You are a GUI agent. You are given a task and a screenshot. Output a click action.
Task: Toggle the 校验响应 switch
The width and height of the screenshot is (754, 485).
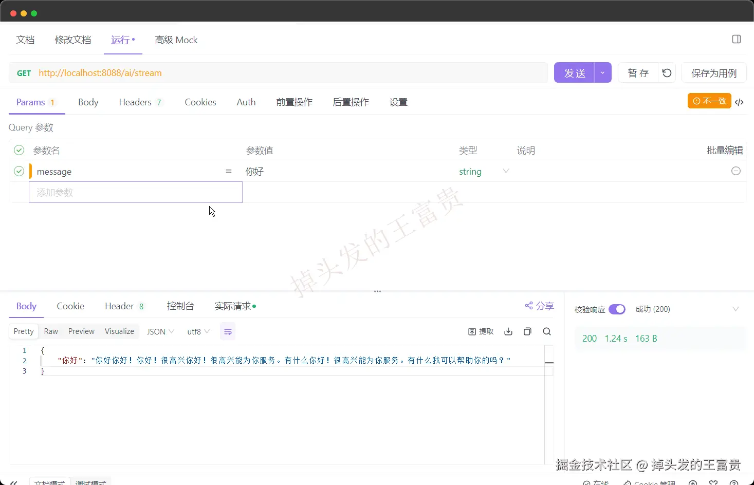pyautogui.click(x=617, y=309)
